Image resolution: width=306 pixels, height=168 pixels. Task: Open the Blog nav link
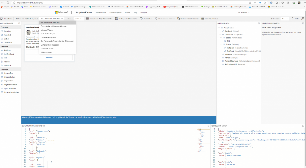(135, 13)
